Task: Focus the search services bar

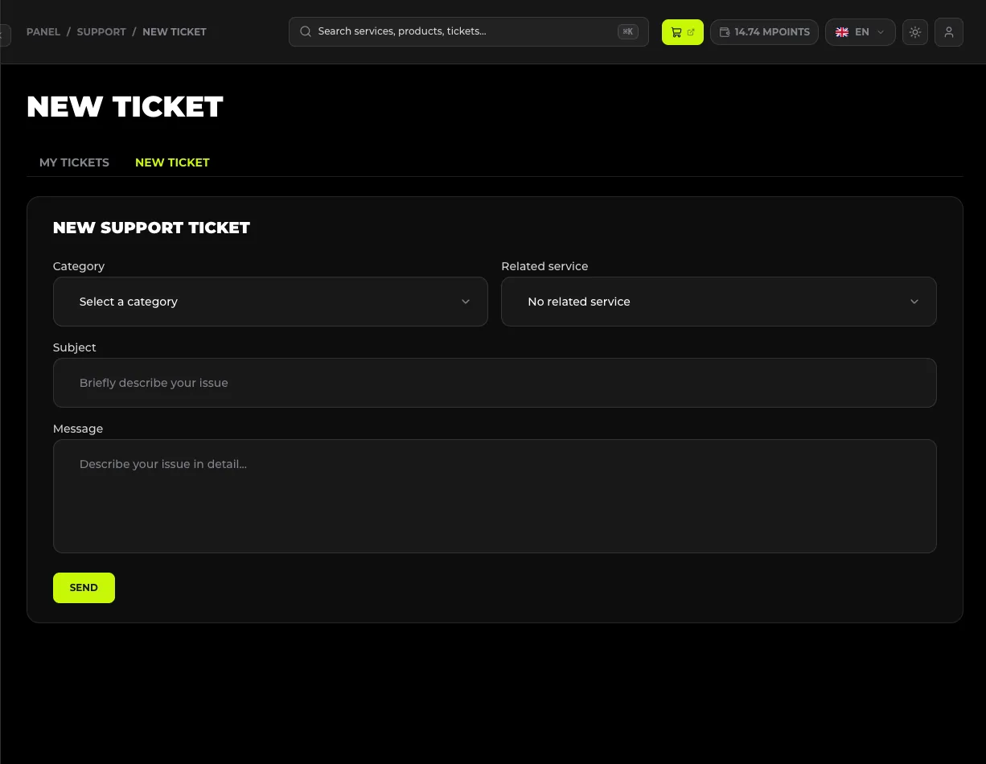Action: 469,32
